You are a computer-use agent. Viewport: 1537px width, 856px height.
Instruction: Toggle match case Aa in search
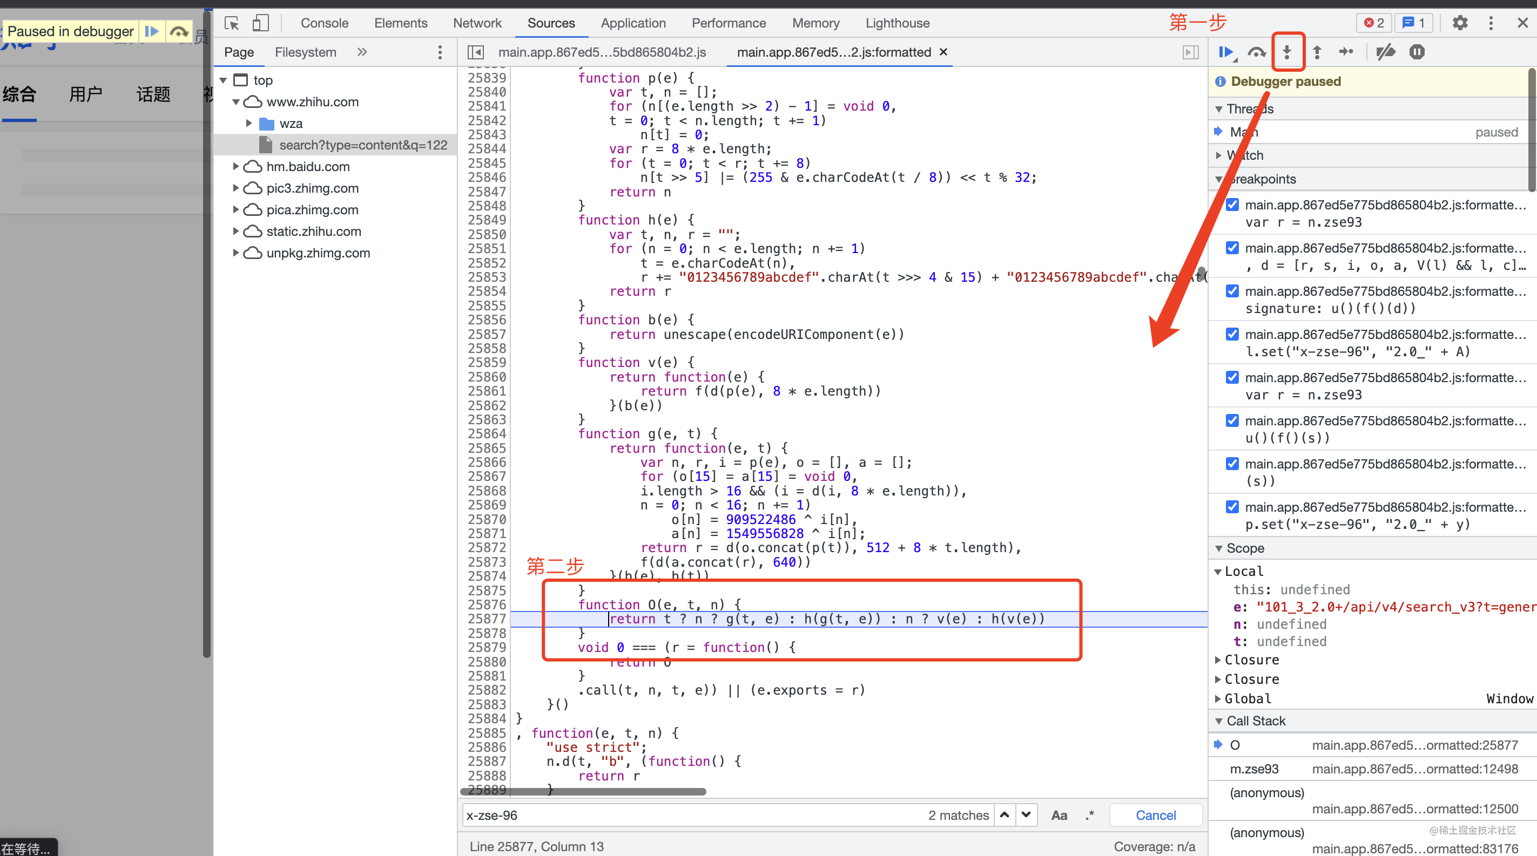click(1059, 815)
